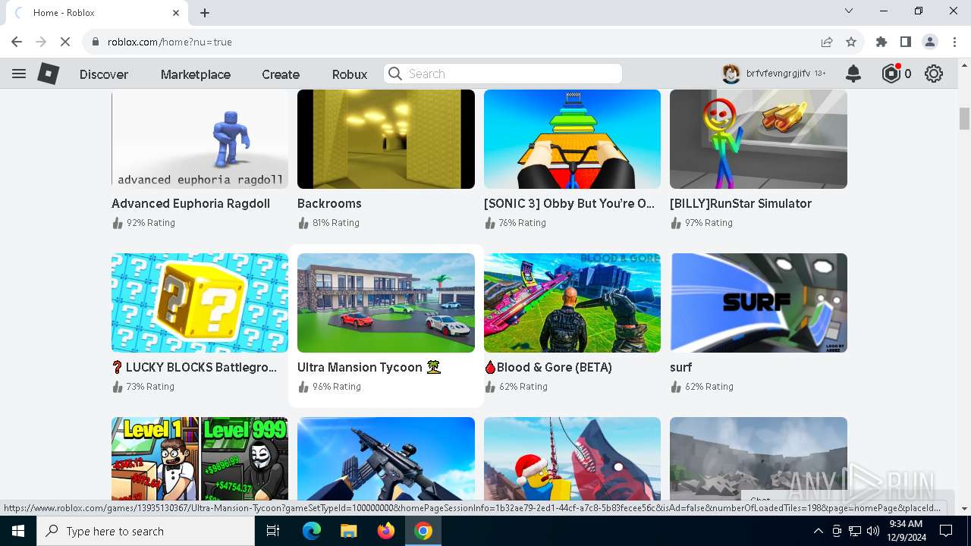Open the Ultra Mansion Tycoon thumbnail
Viewport: 971px width, 546px height.
pyautogui.click(x=386, y=303)
